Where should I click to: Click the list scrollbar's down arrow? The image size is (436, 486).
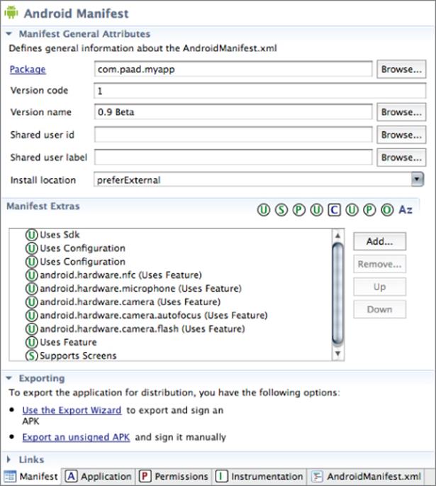pos(337,353)
